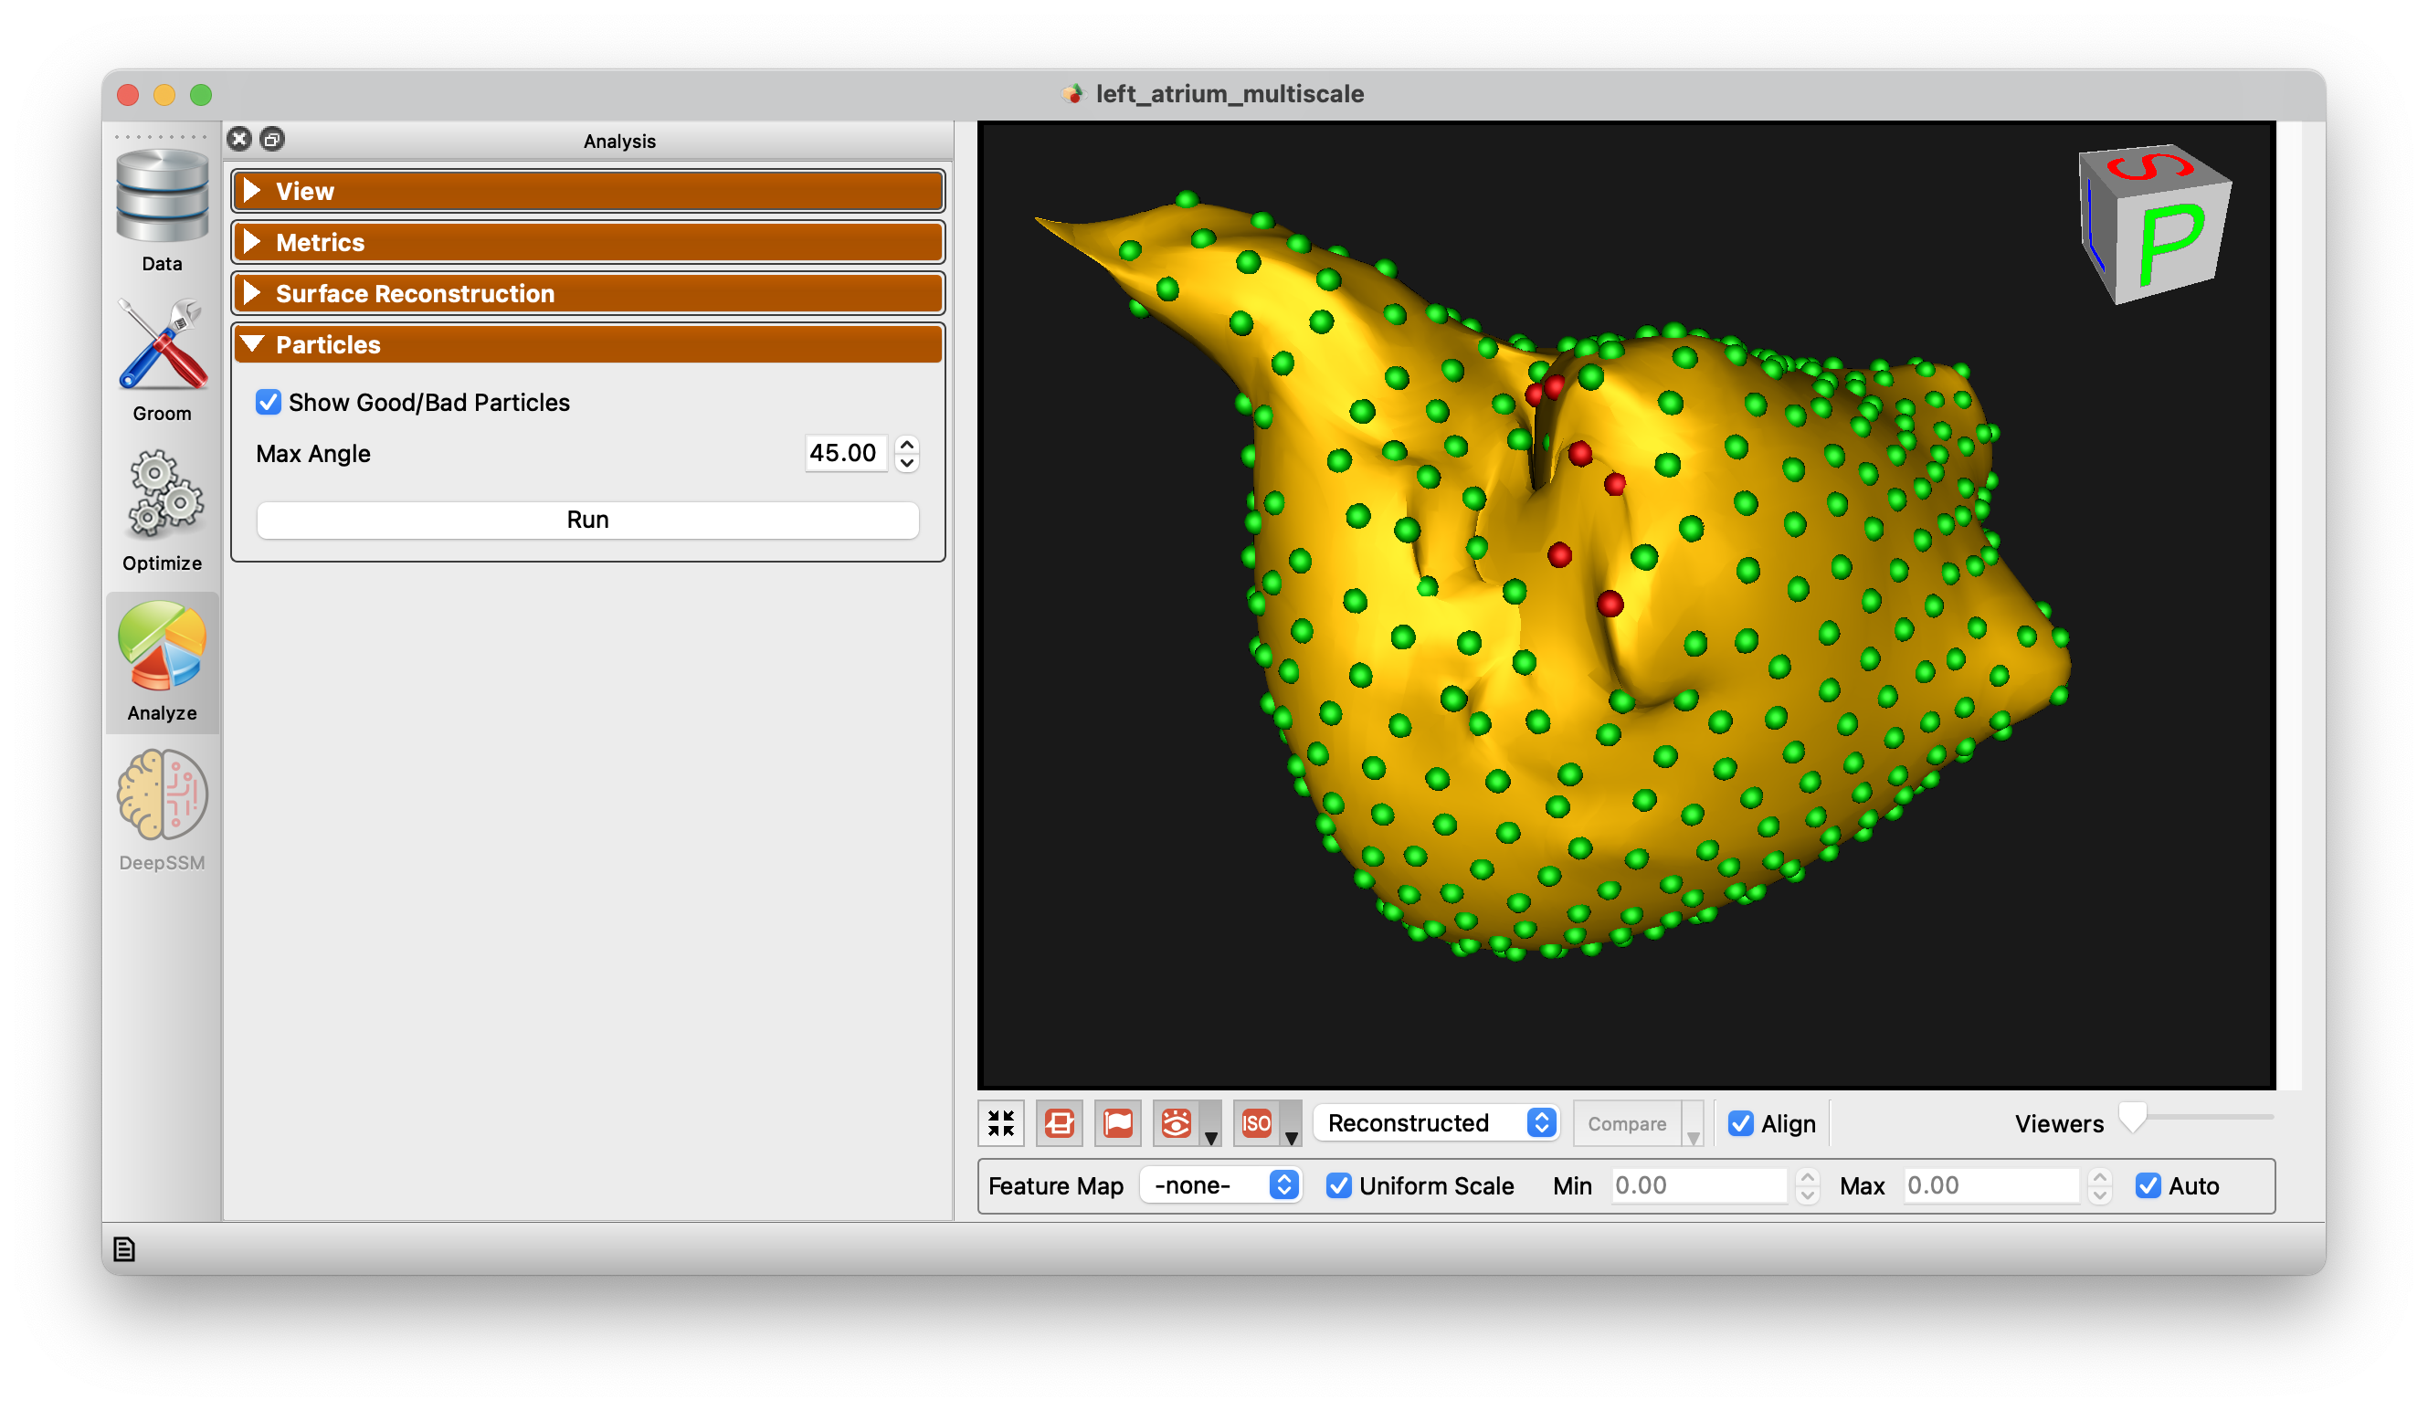Minimize the window with yellow button

(164, 94)
